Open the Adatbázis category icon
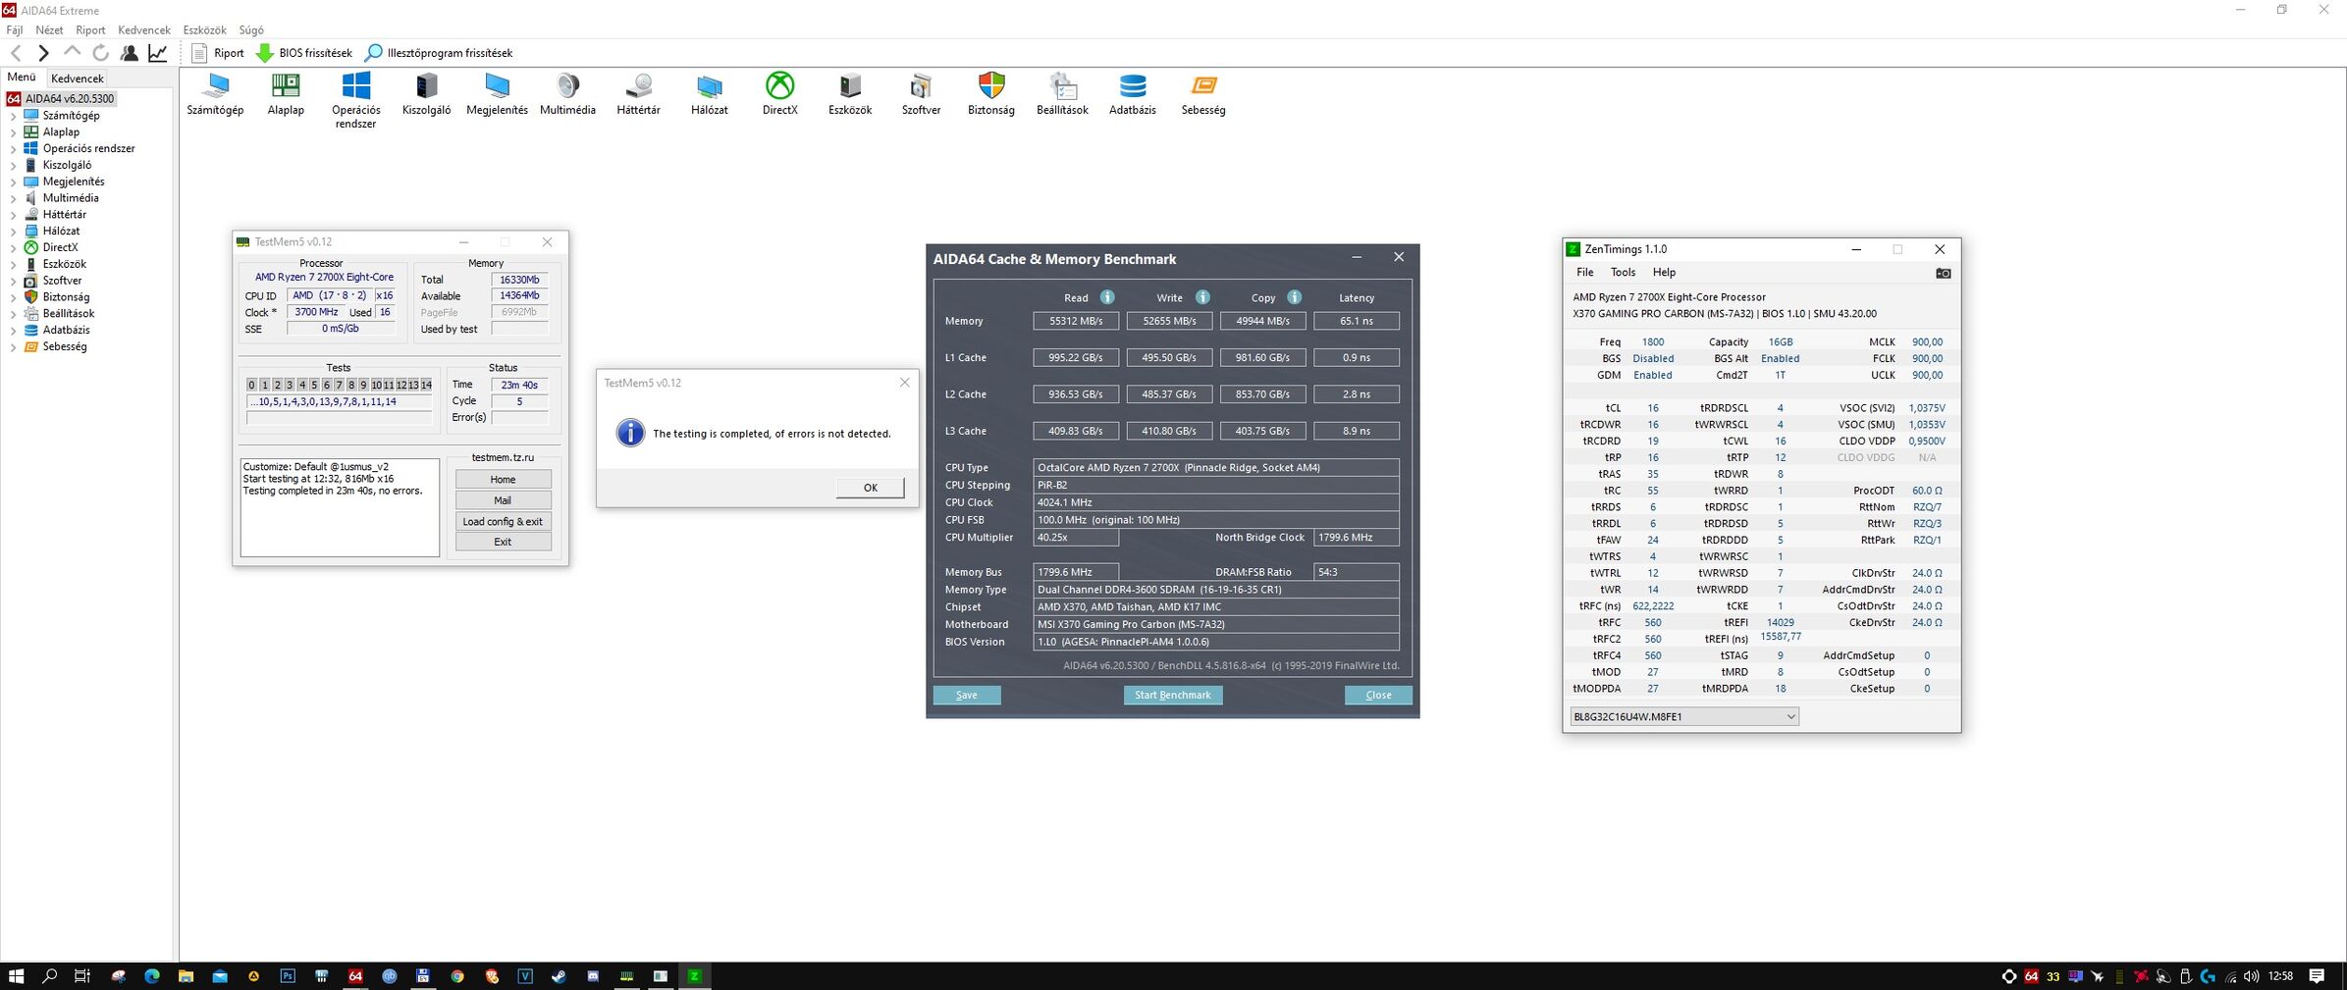Image resolution: width=2347 pixels, height=990 pixels. 1132,94
